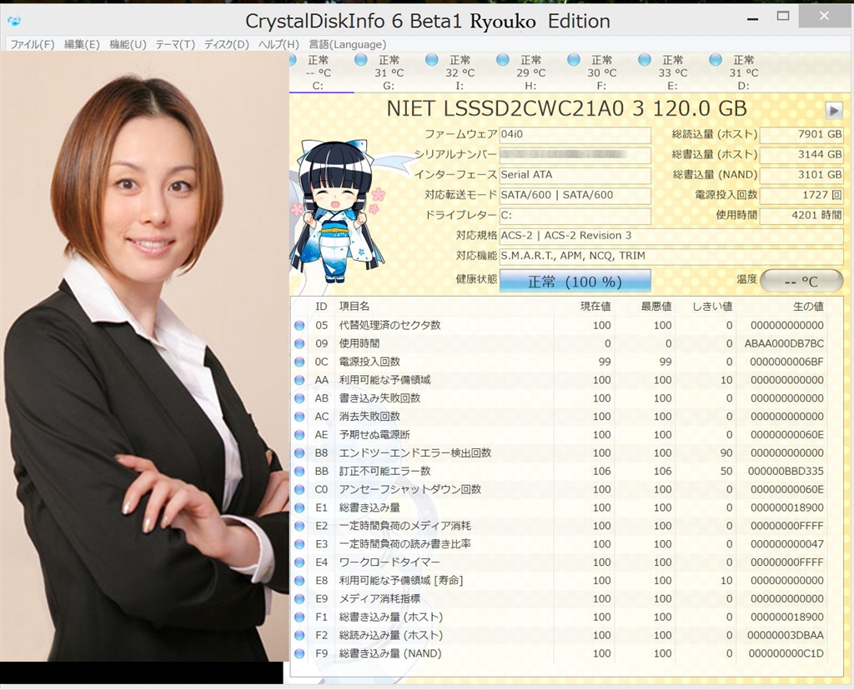Click the ID column header
The image size is (854, 690).
pyautogui.click(x=321, y=307)
